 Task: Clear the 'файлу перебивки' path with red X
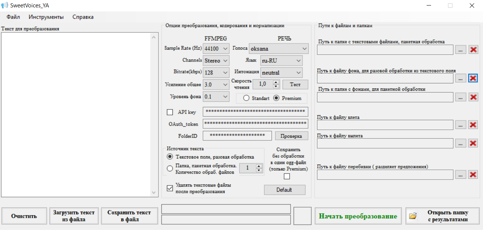(473, 175)
